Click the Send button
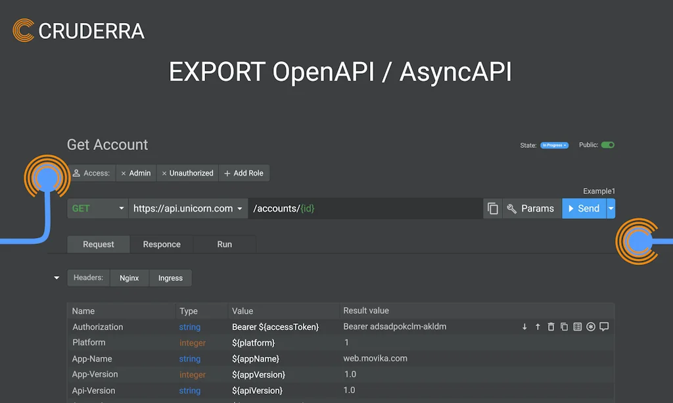This screenshot has width=673, height=403. [584, 208]
